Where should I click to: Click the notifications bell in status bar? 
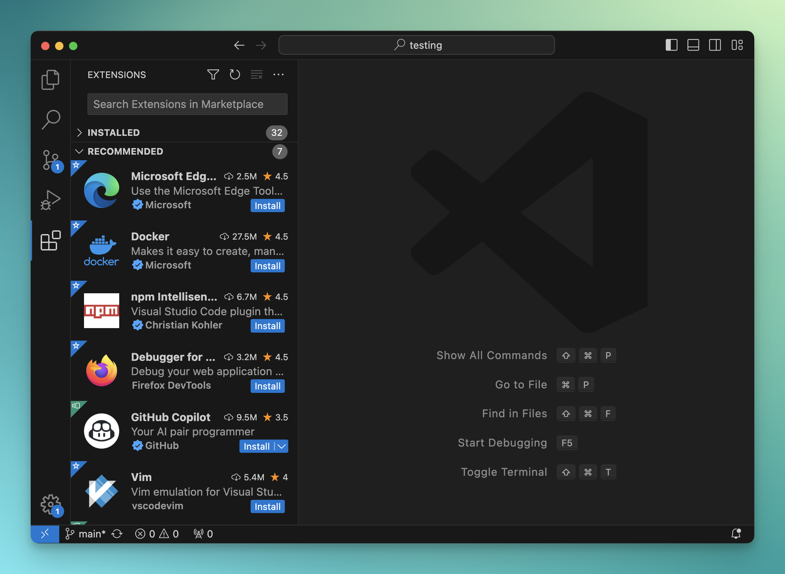coord(736,534)
